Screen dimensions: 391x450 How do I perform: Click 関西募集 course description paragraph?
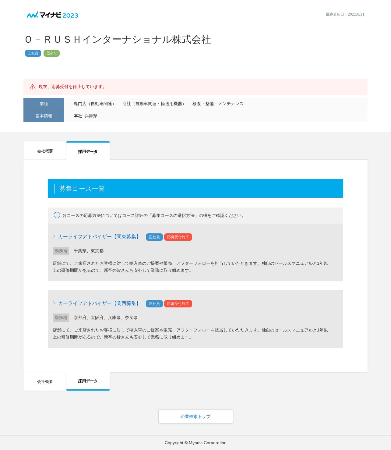190,334
